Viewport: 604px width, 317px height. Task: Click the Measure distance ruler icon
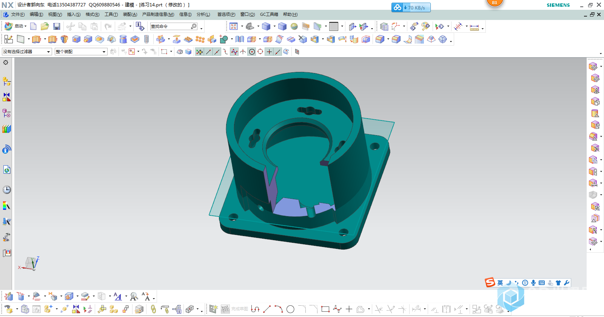(x=475, y=27)
